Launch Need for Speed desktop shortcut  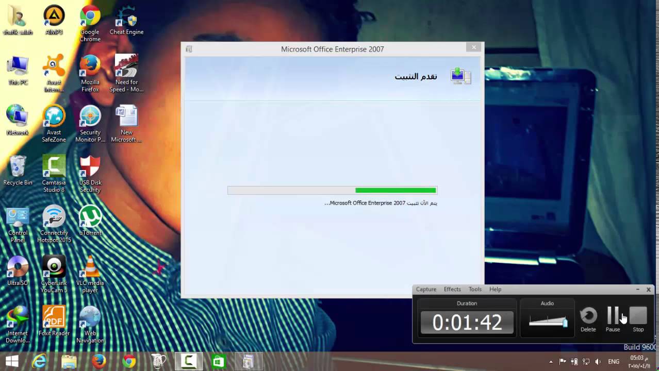point(126,74)
